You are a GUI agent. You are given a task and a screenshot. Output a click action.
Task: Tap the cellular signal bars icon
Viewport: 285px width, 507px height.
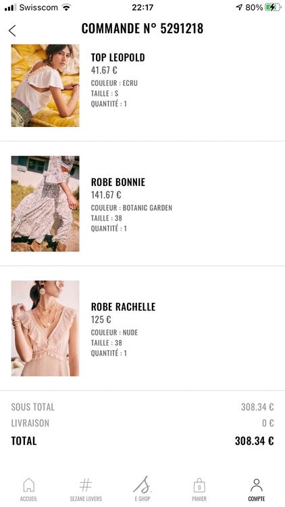coord(10,7)
